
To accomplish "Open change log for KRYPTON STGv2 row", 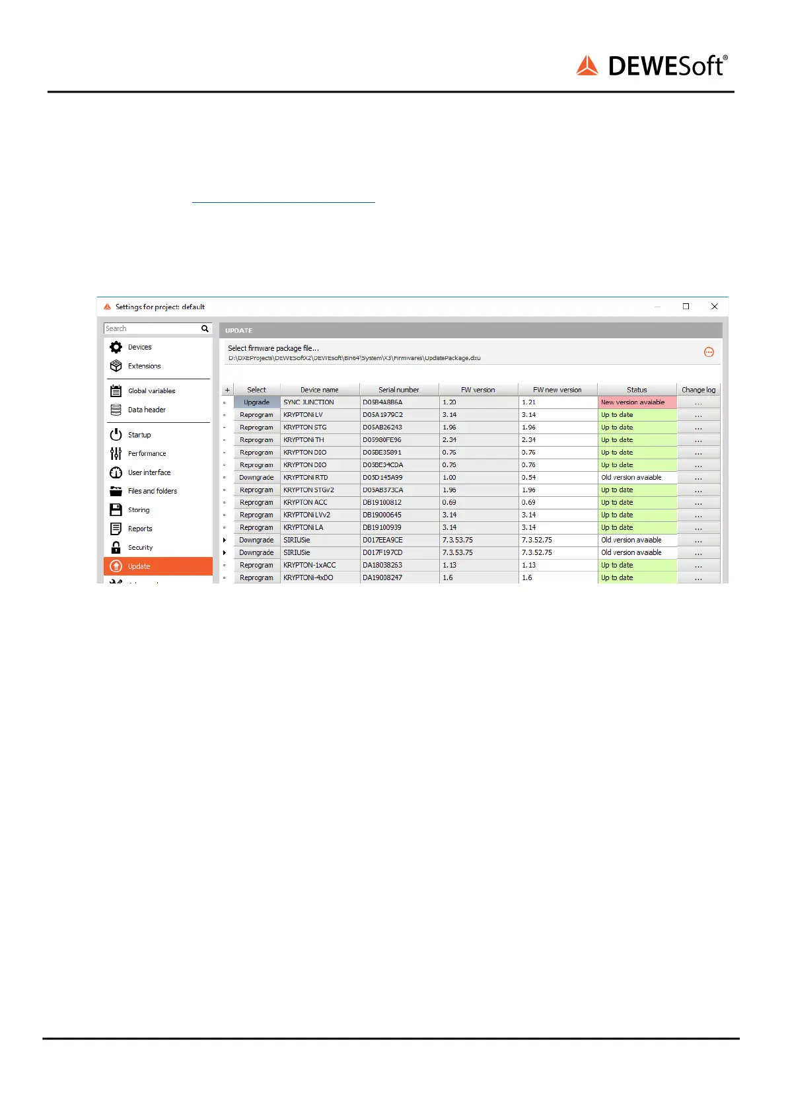I will coord(698,490).
